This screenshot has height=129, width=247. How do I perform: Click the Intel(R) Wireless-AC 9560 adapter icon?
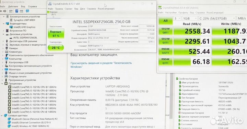[x=9, y=126]
